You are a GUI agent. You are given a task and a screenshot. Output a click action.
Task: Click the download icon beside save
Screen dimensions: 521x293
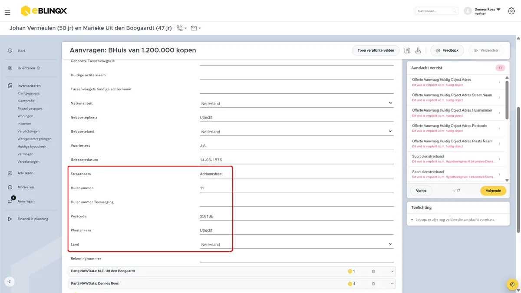coord(418,50)
